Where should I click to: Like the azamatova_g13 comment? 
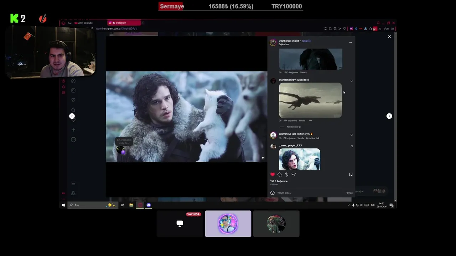tap(352, 135)
